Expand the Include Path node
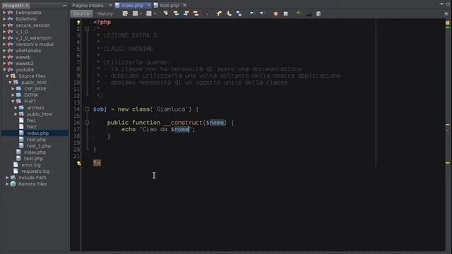This screenshot has height=254, width=452. 7,177
